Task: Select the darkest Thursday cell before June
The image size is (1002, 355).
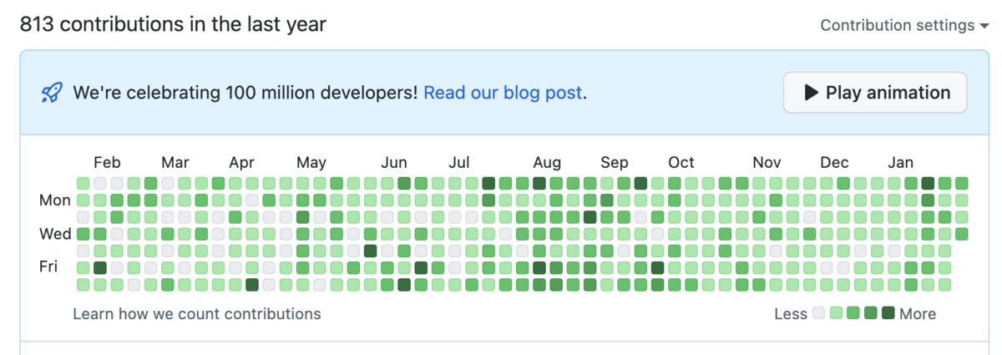Action: coord(370,251)
